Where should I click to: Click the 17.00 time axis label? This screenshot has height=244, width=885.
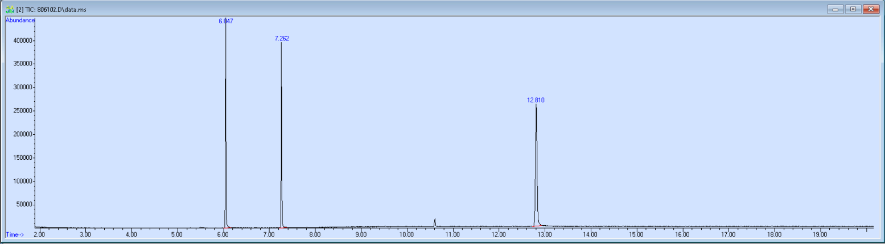(728, 234)
